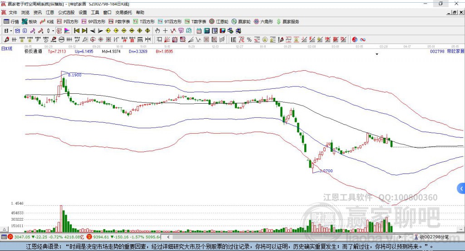Click the 3.0700 low price label

click(x=326, y=171)
